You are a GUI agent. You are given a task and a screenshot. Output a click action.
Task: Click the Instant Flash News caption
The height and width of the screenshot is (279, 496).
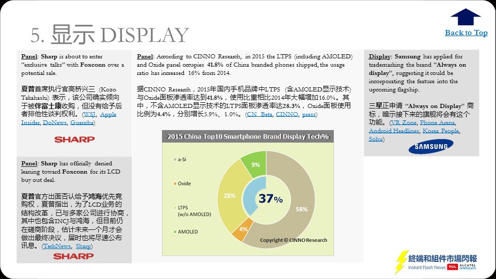pyautogui.click(x=427, y=268)
